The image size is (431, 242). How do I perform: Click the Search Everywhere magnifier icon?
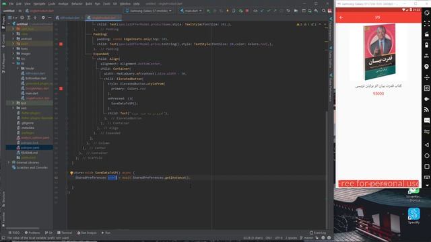[x=324, y=11]
